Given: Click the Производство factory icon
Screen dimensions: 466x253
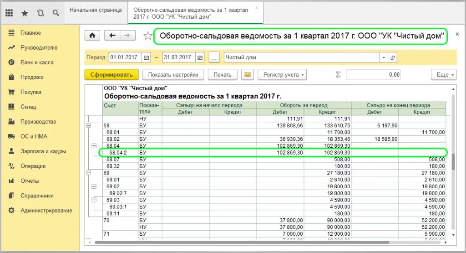Looking at the screenshot, I should (11, 121).
